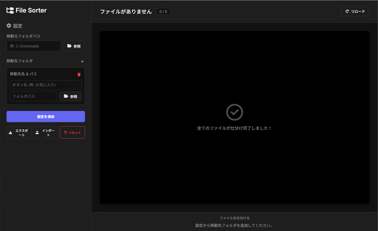Screen dimensions: 378x231
Task: Focus the button name input field
Action: tap(46, 85)
